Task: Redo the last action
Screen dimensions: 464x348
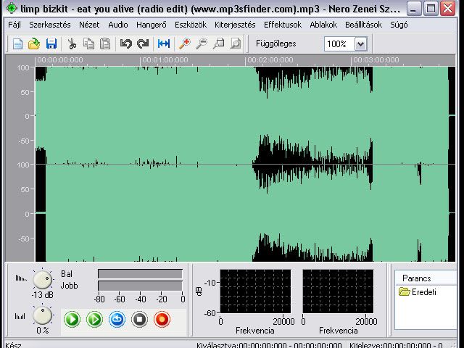Action: pyautogui.click(x=143, y=43)
